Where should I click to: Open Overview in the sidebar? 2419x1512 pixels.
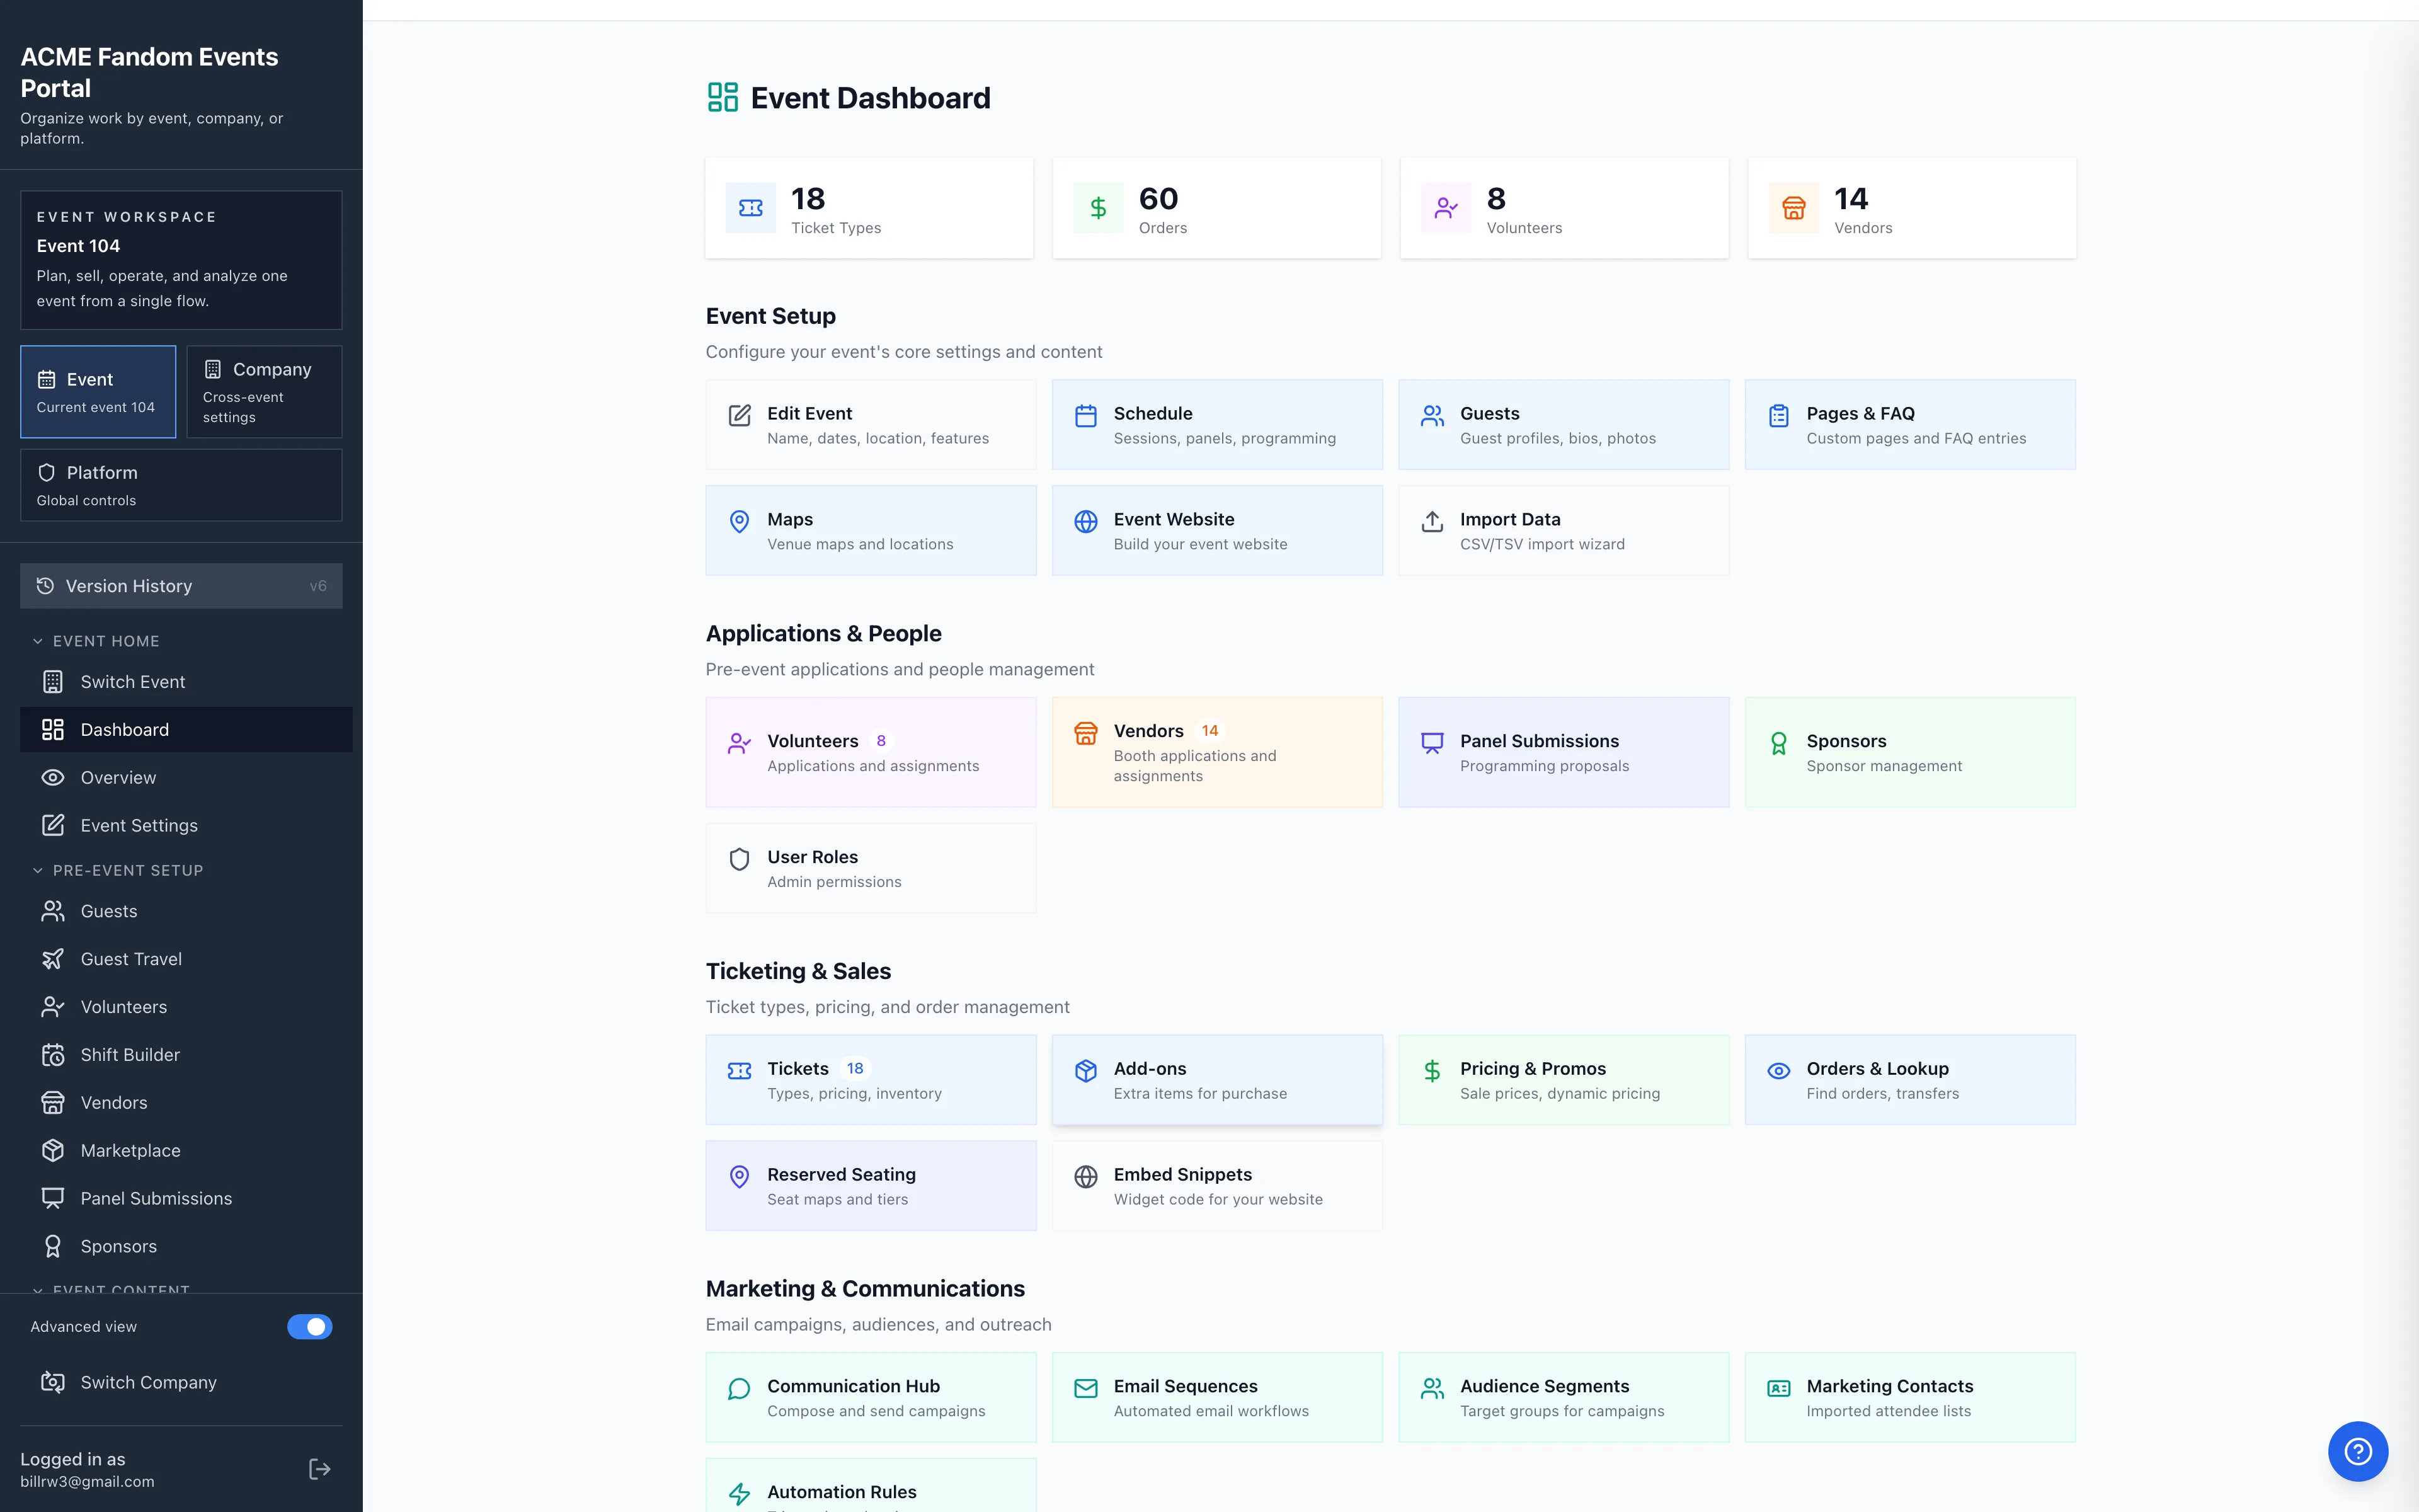[x=186, y=778]
